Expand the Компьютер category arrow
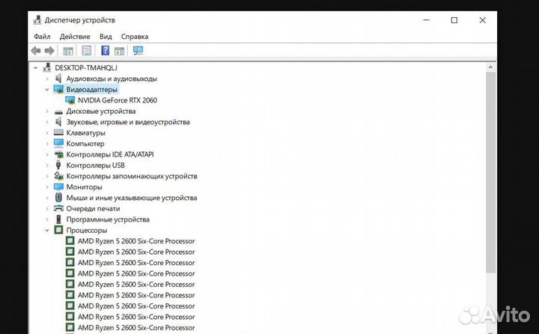The height and width of the screenshot is (334, 539). (x=47, y=144)
